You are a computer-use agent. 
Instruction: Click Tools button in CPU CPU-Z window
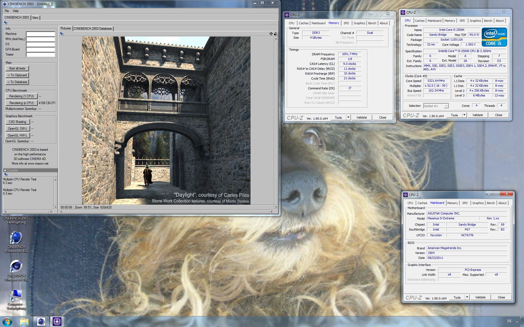click(x=454, y=115)
